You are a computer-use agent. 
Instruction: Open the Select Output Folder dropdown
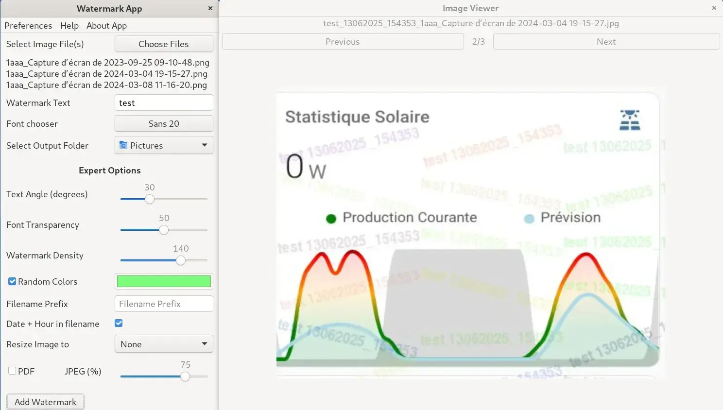click(164, 145)
